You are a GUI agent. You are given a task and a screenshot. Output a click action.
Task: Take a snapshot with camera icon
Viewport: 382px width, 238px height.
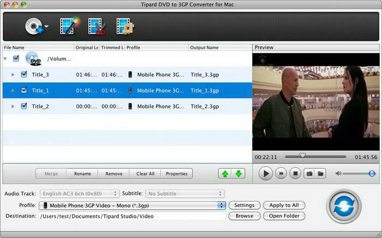tap(309, 174)
